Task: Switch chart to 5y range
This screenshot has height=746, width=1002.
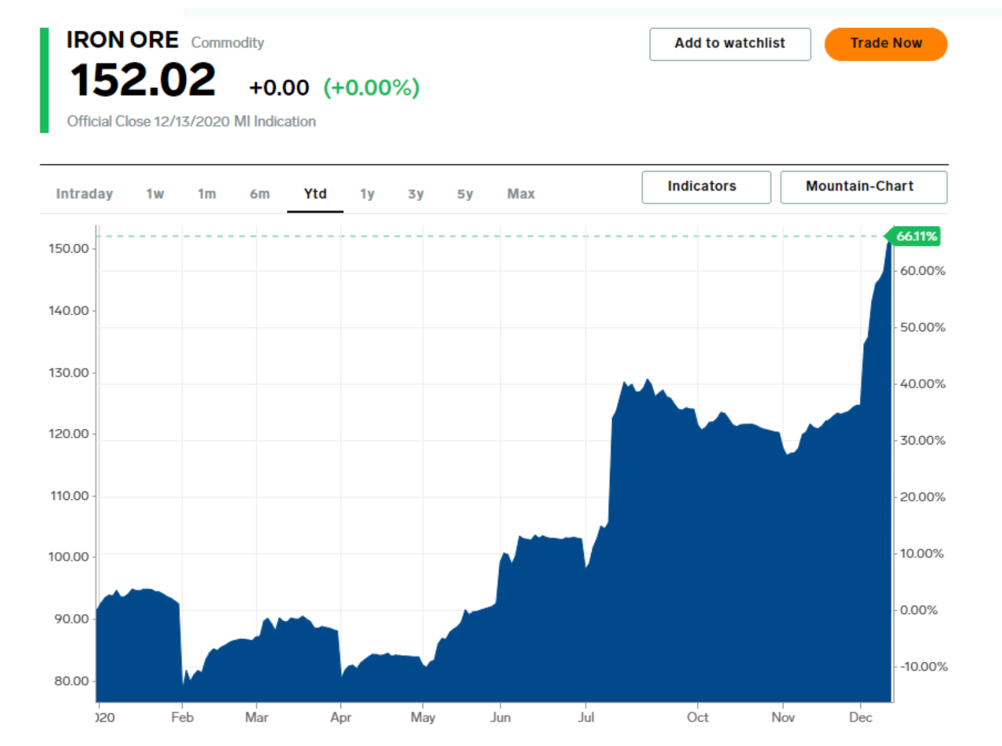Action: coord(464,194)
